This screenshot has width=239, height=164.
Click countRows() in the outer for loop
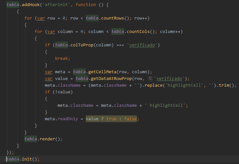point(115,18)
